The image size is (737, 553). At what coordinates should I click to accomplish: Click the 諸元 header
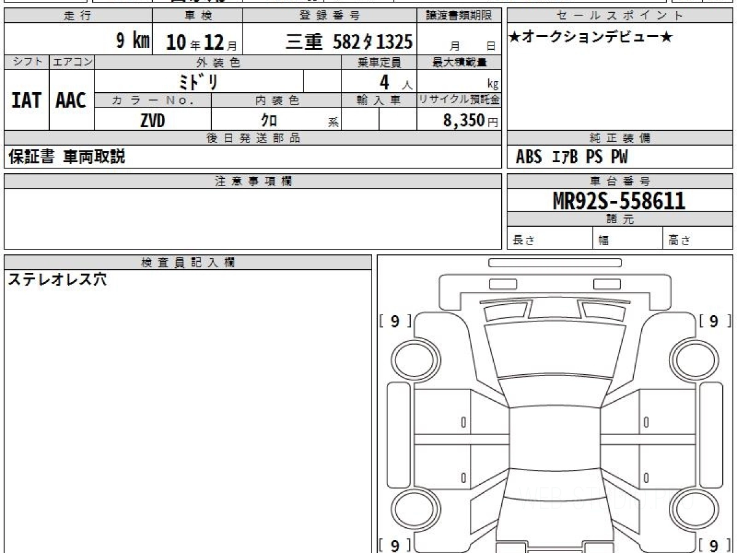coord(620,219)
